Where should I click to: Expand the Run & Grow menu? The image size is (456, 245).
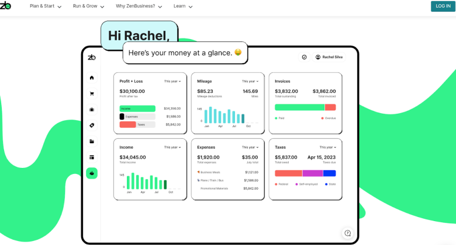click(88, 6)
